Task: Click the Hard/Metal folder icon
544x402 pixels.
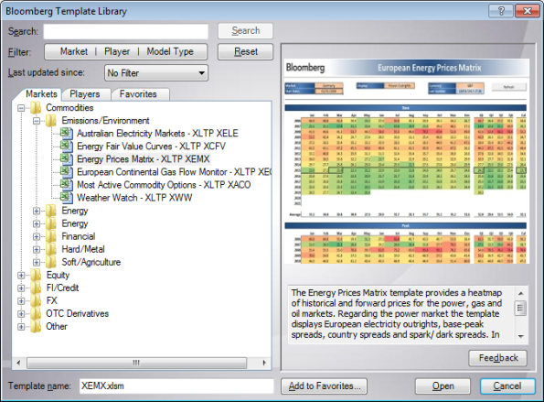Action: [x=51, y=249]
